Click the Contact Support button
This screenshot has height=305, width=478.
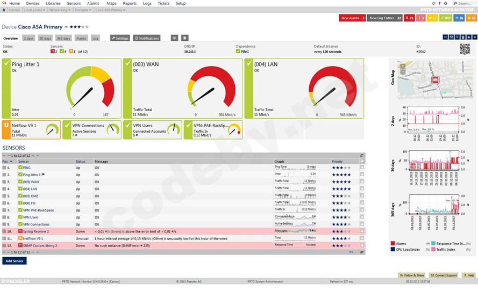444,275
